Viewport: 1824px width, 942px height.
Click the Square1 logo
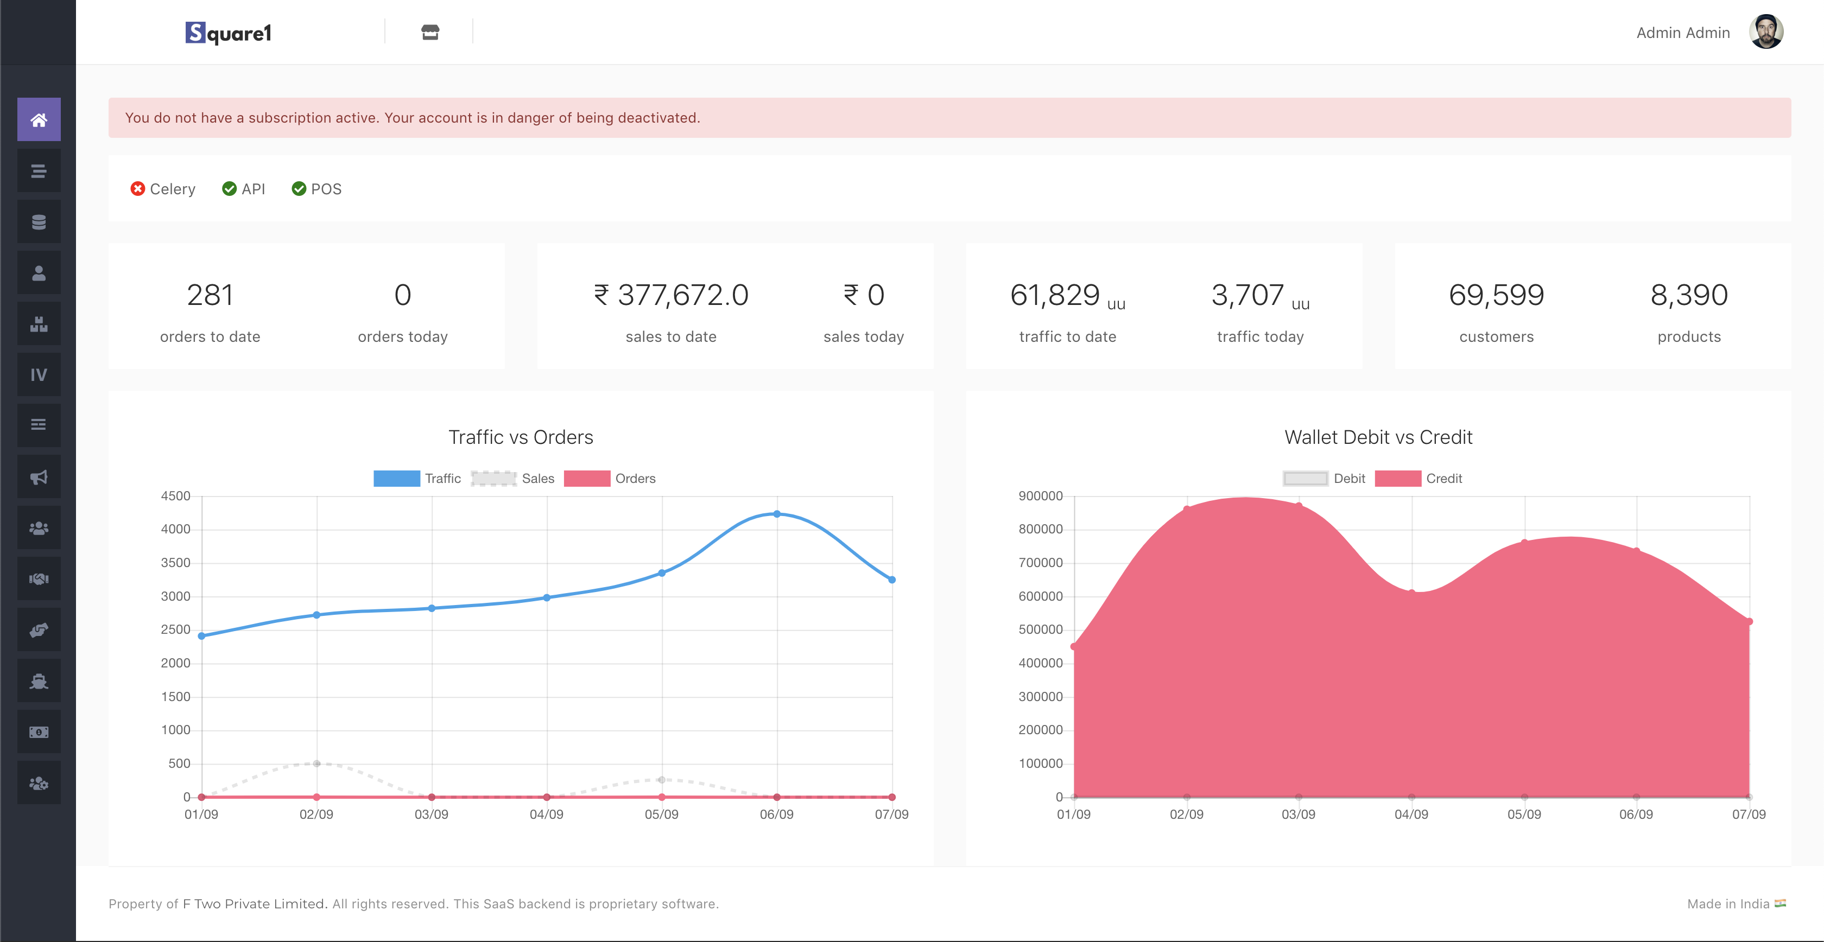[228, 33]
